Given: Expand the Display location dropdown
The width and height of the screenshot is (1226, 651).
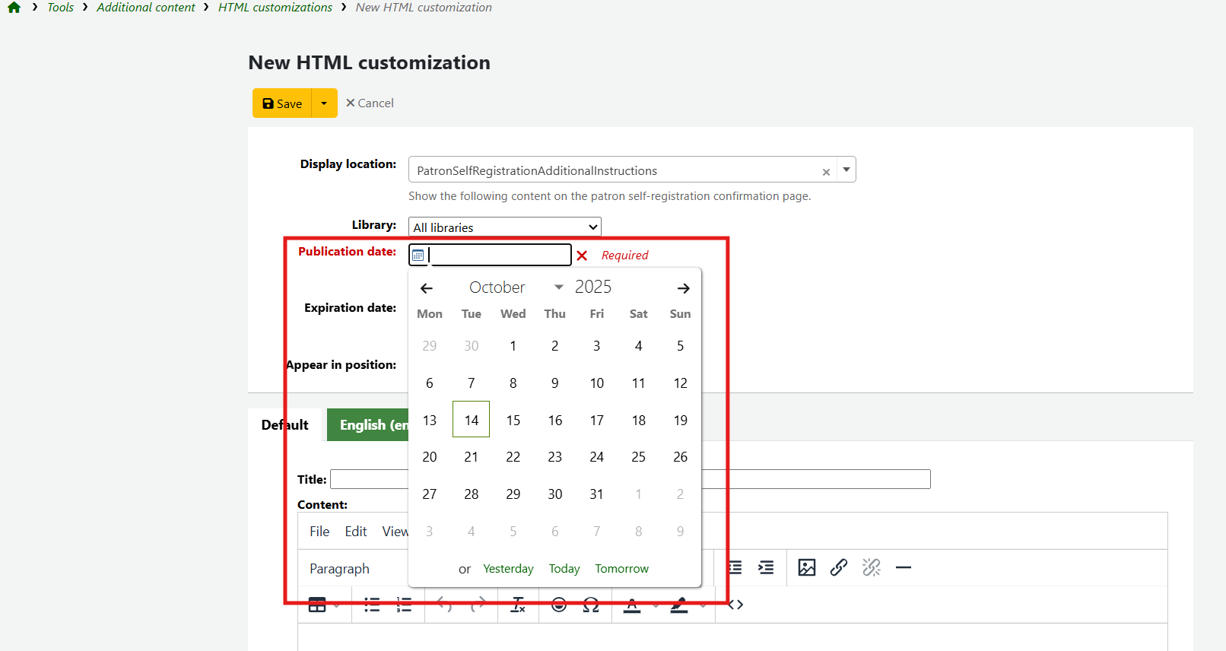Looking at the screenshot, I should (x=846, y=170).
